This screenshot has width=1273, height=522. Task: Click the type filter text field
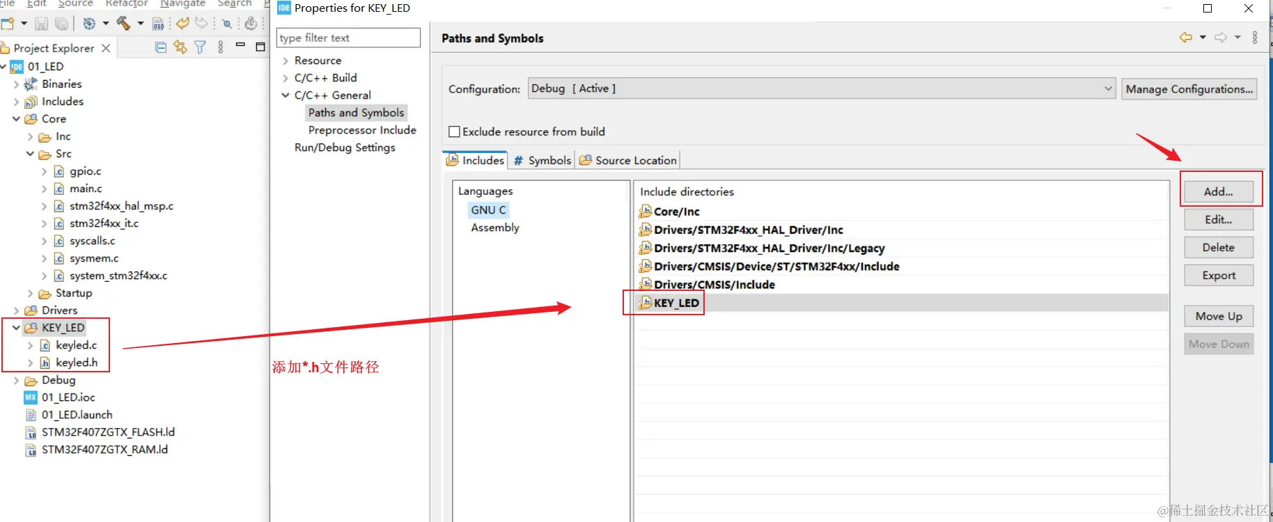pos(348,38)
